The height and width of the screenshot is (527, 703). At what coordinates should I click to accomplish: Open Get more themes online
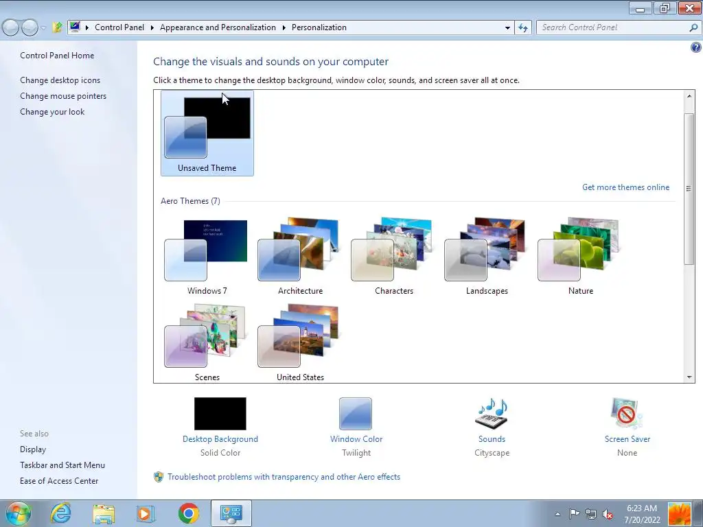click(625, 187)
